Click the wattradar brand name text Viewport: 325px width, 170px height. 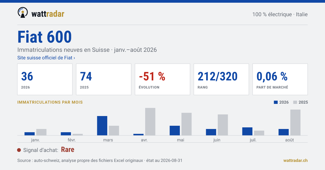[48, 13]
